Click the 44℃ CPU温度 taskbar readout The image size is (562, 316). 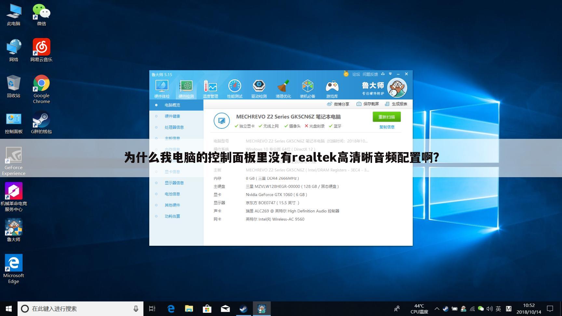click(x=419, y=309)
